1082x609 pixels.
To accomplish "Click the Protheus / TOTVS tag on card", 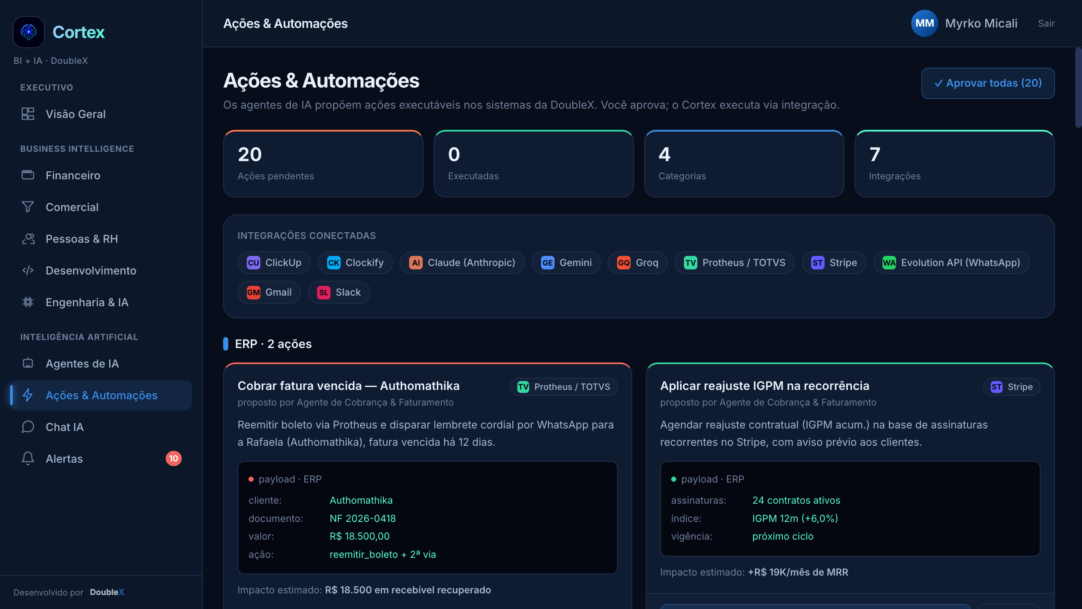I will [563, 387].
